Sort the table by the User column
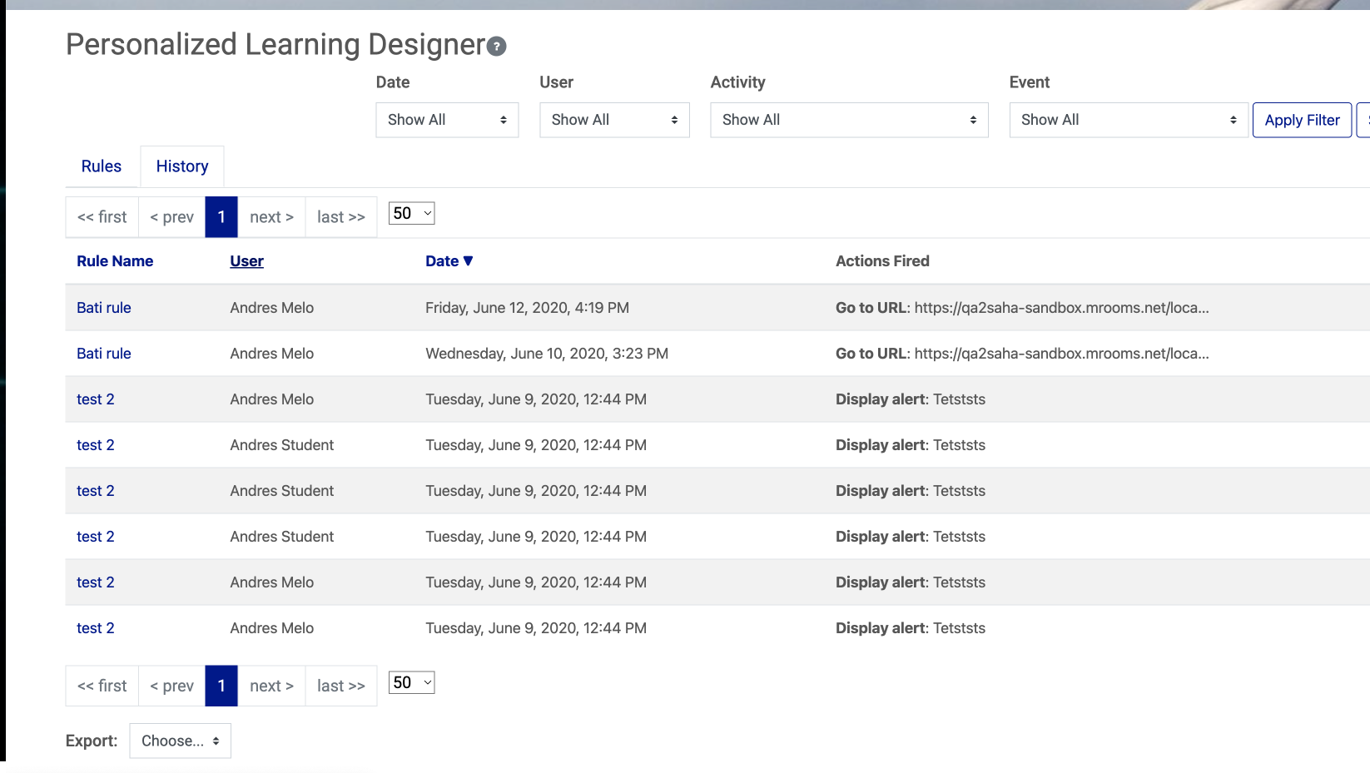The image size is (1370, 773). click(x=246, y=260)
